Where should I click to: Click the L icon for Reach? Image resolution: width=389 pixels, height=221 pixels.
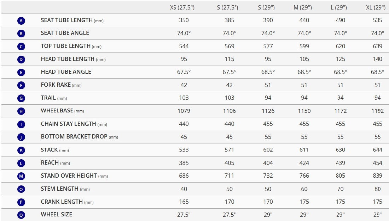21,163
